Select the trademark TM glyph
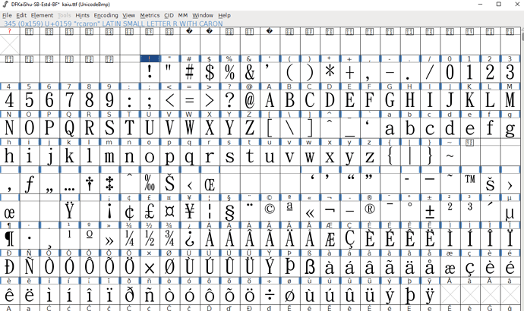This screenshot has height=311, width=524. tap(471, 184)
